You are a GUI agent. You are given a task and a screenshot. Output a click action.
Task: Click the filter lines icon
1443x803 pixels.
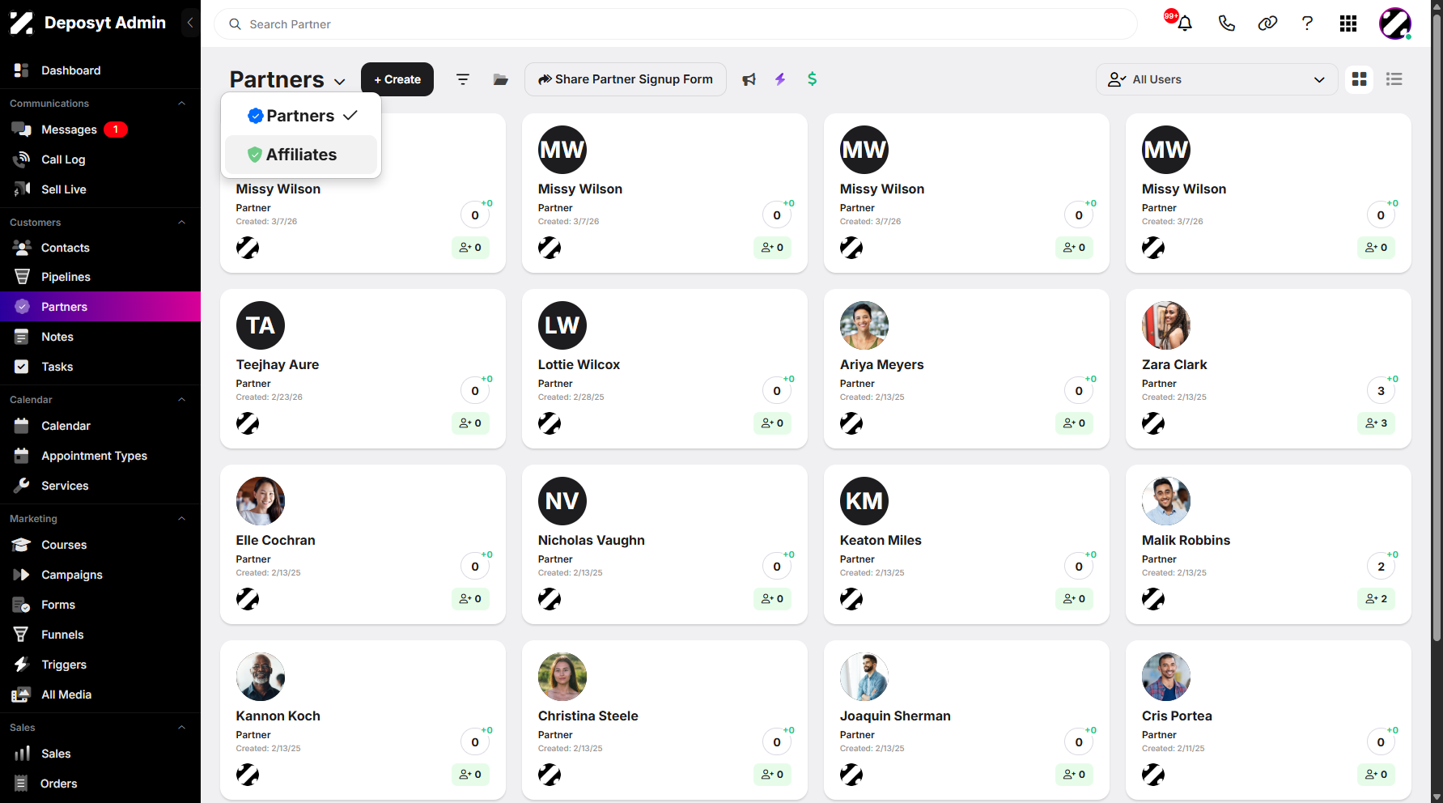tap(463, 79)
